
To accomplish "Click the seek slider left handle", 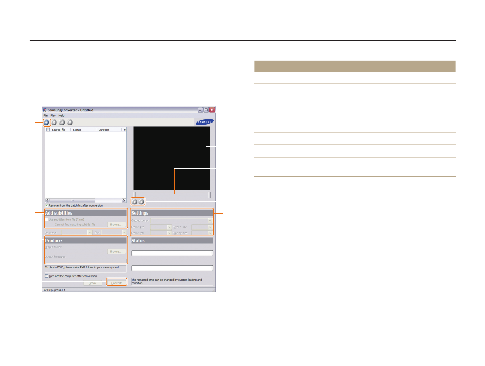I will [135, 195].
